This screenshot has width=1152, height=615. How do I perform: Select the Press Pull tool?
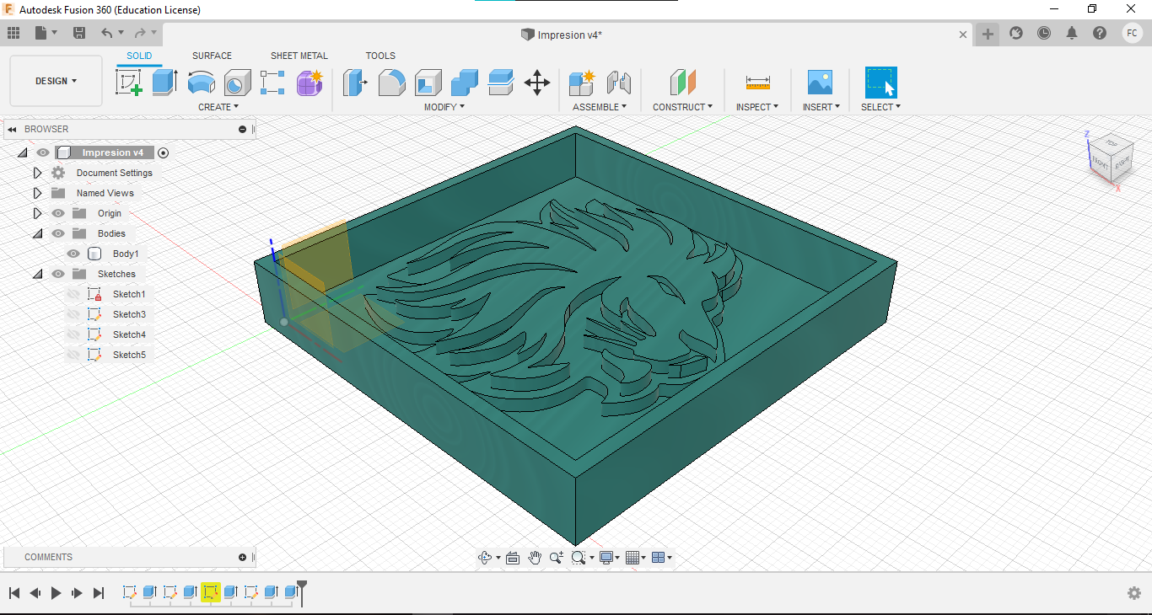coord(355,83)
